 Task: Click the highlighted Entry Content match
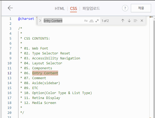point(45,73)
